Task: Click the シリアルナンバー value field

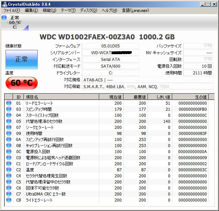Action: click(111, 53)
